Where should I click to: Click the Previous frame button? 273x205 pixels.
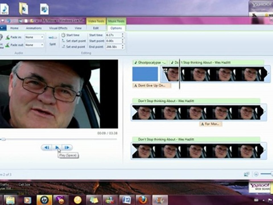47,147
